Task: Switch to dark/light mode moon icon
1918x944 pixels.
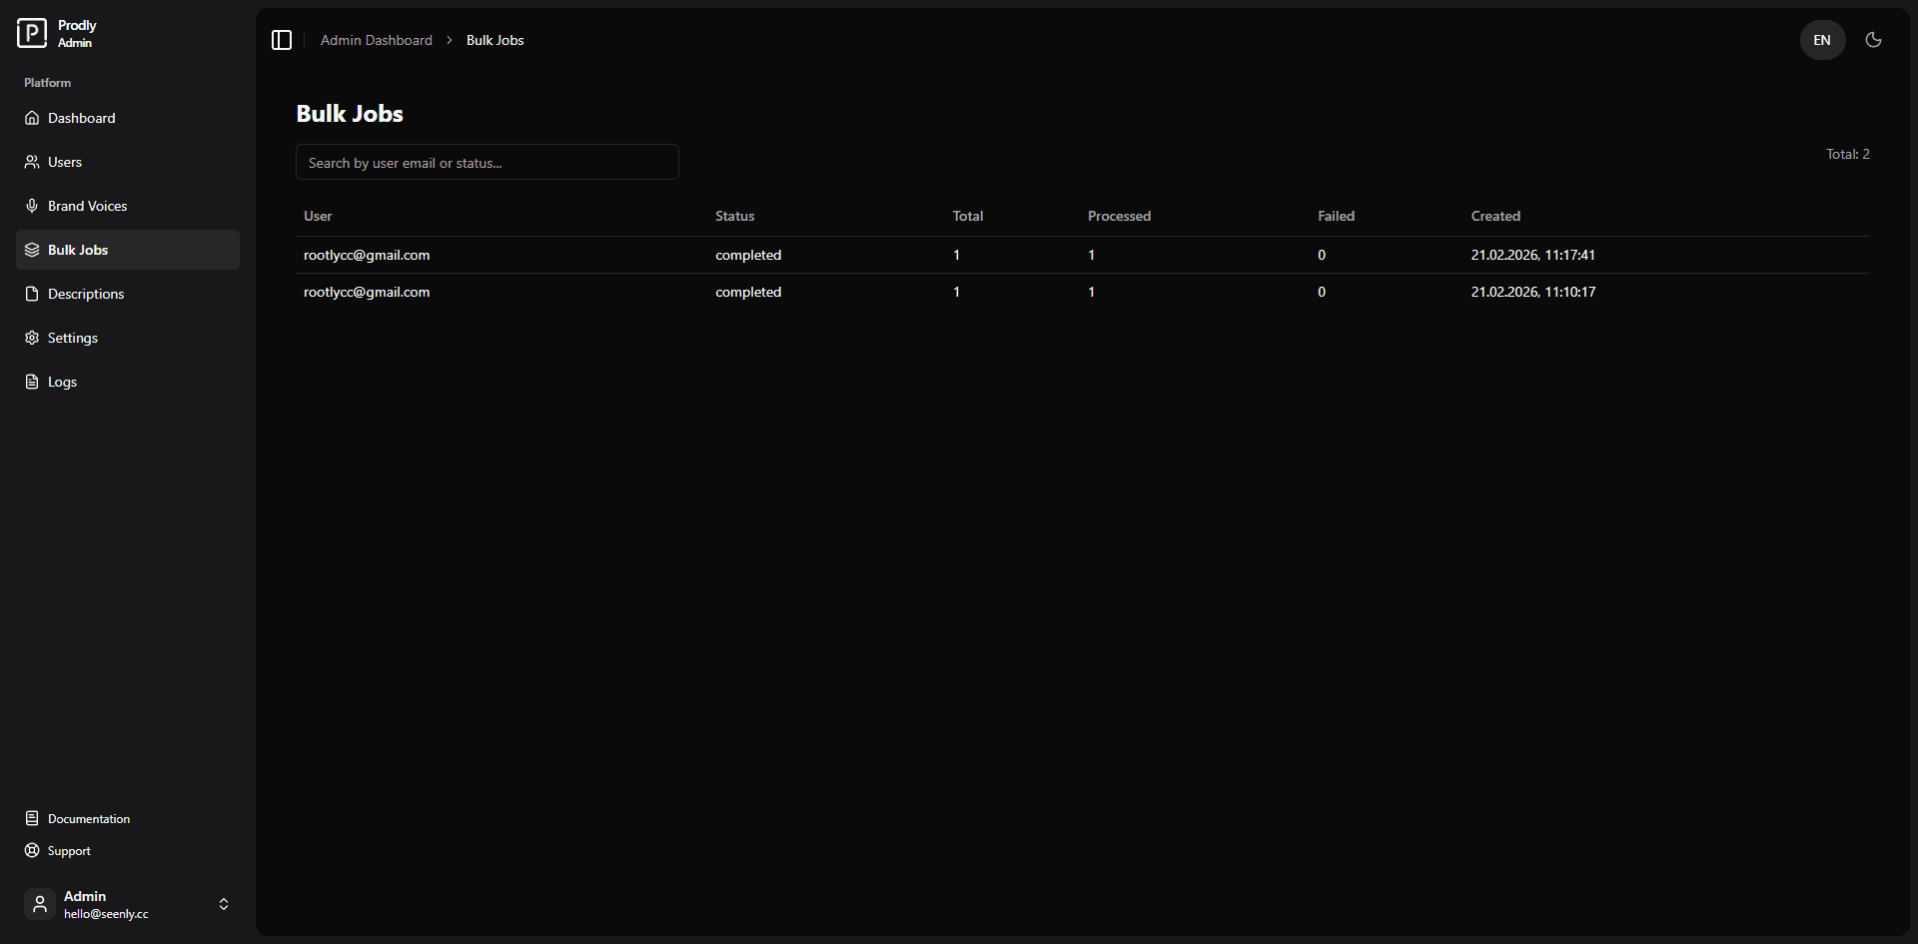Action: [1873, 40]
